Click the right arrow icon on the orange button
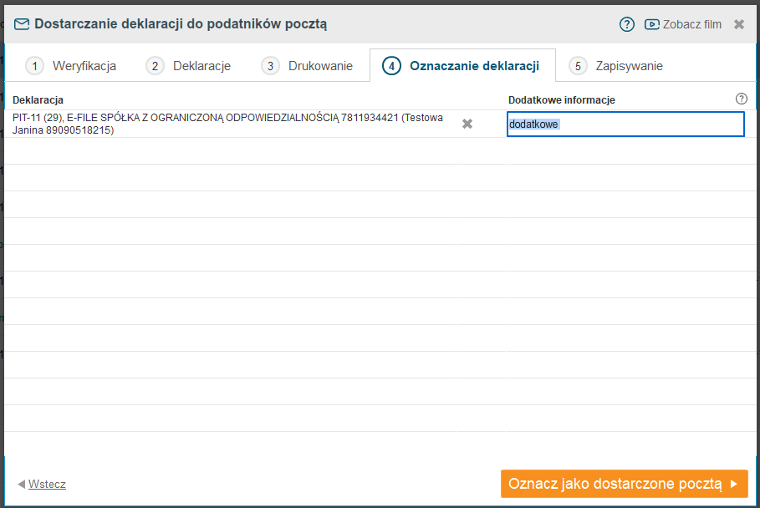Screen dimensions: 760x508 734,484
